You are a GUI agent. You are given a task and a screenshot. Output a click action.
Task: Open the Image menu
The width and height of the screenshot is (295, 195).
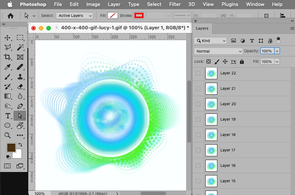click(93, 4)
